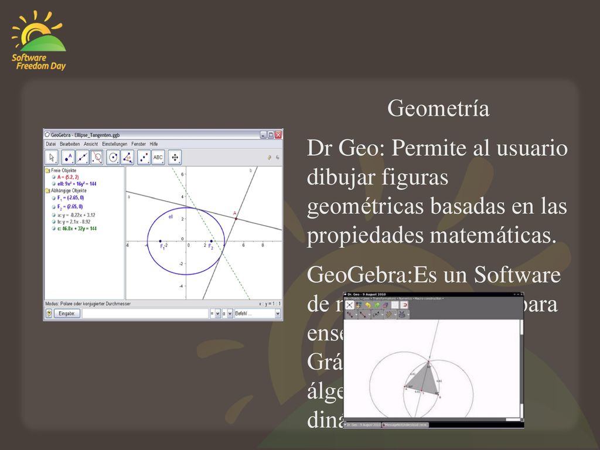
Task: Click the GeoGebra undo arrow icon
Action: click(270, 157)
